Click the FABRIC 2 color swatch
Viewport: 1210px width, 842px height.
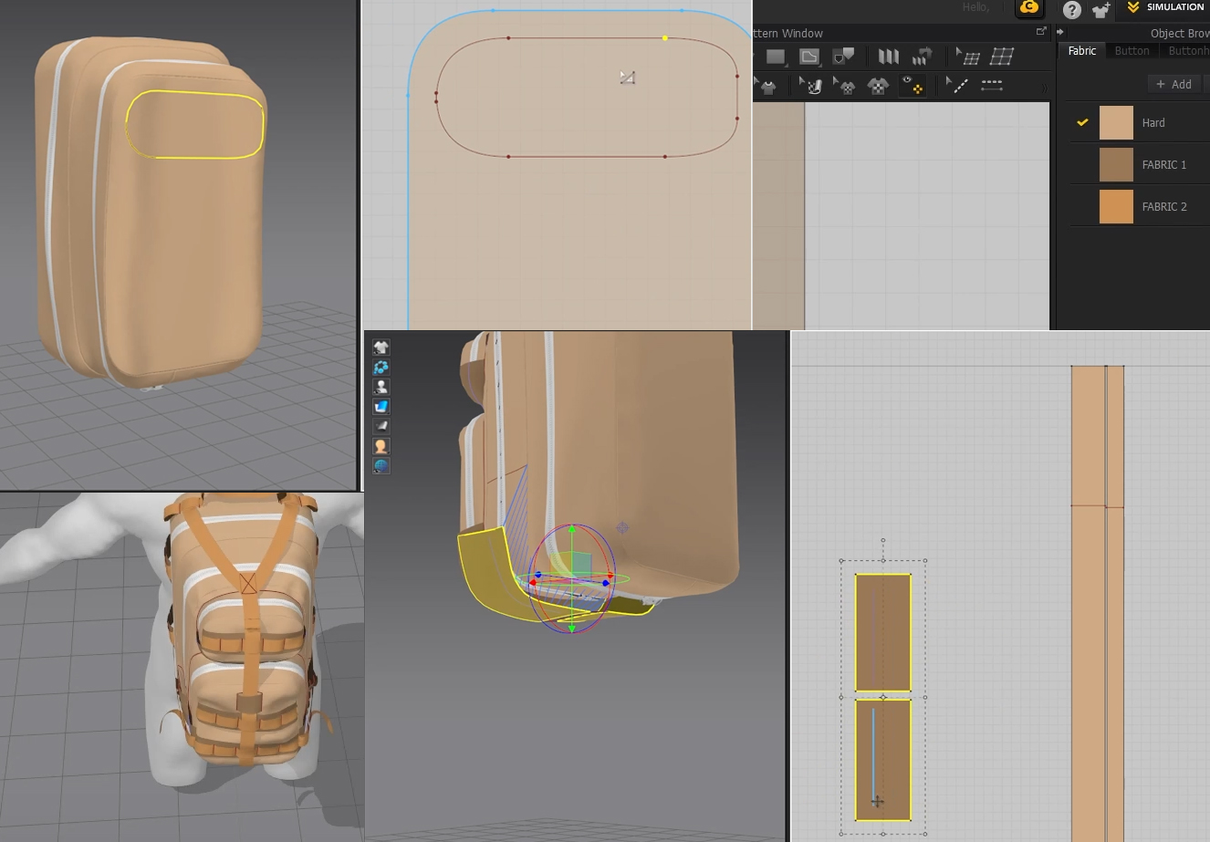point(1116,206)
